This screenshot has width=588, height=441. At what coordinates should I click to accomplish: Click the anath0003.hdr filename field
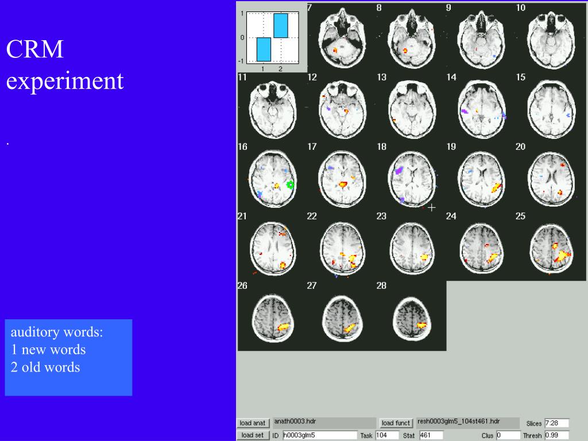[x=324, y=422]
